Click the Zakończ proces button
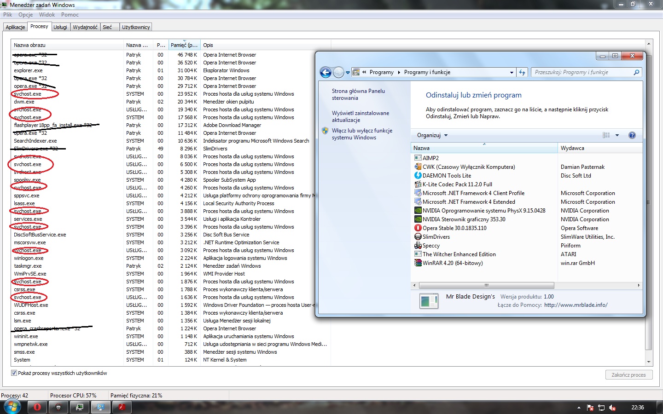663x414 pixels. click(628, 375)
